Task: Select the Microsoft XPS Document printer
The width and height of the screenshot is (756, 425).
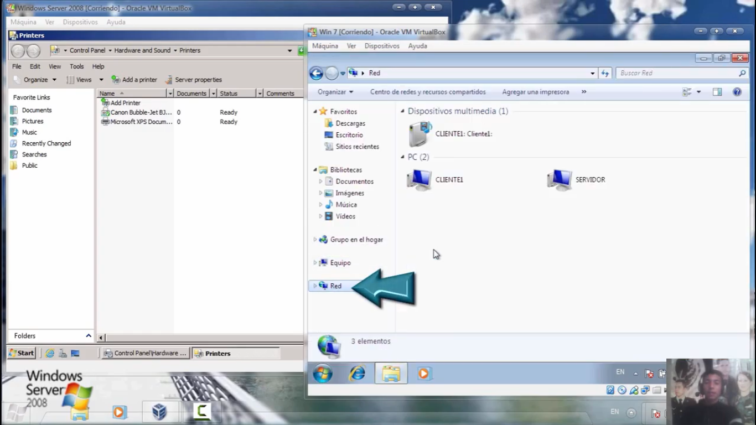Action: [137, 122]
